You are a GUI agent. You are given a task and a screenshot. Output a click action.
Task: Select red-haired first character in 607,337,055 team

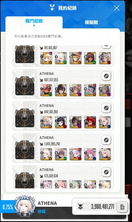click(46, 90)
